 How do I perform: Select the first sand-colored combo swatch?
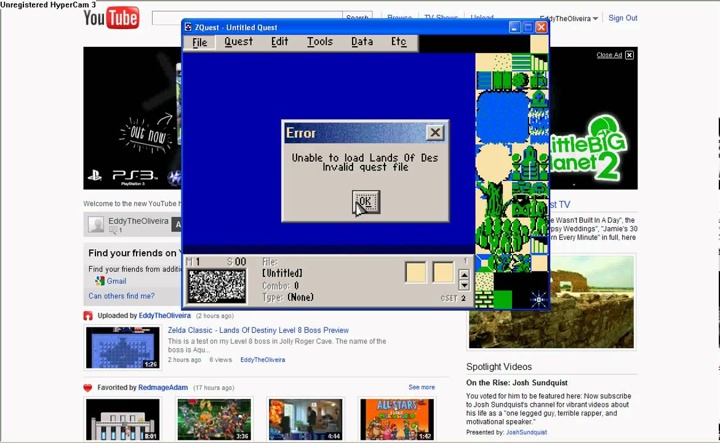click(x=415, y=272)
